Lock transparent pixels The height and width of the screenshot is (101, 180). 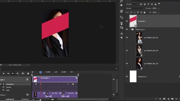tap(131, 12)
